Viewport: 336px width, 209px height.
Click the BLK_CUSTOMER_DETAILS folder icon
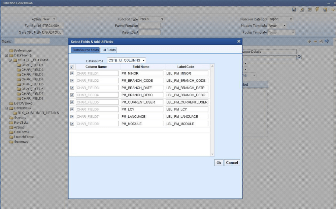point(15,113)
